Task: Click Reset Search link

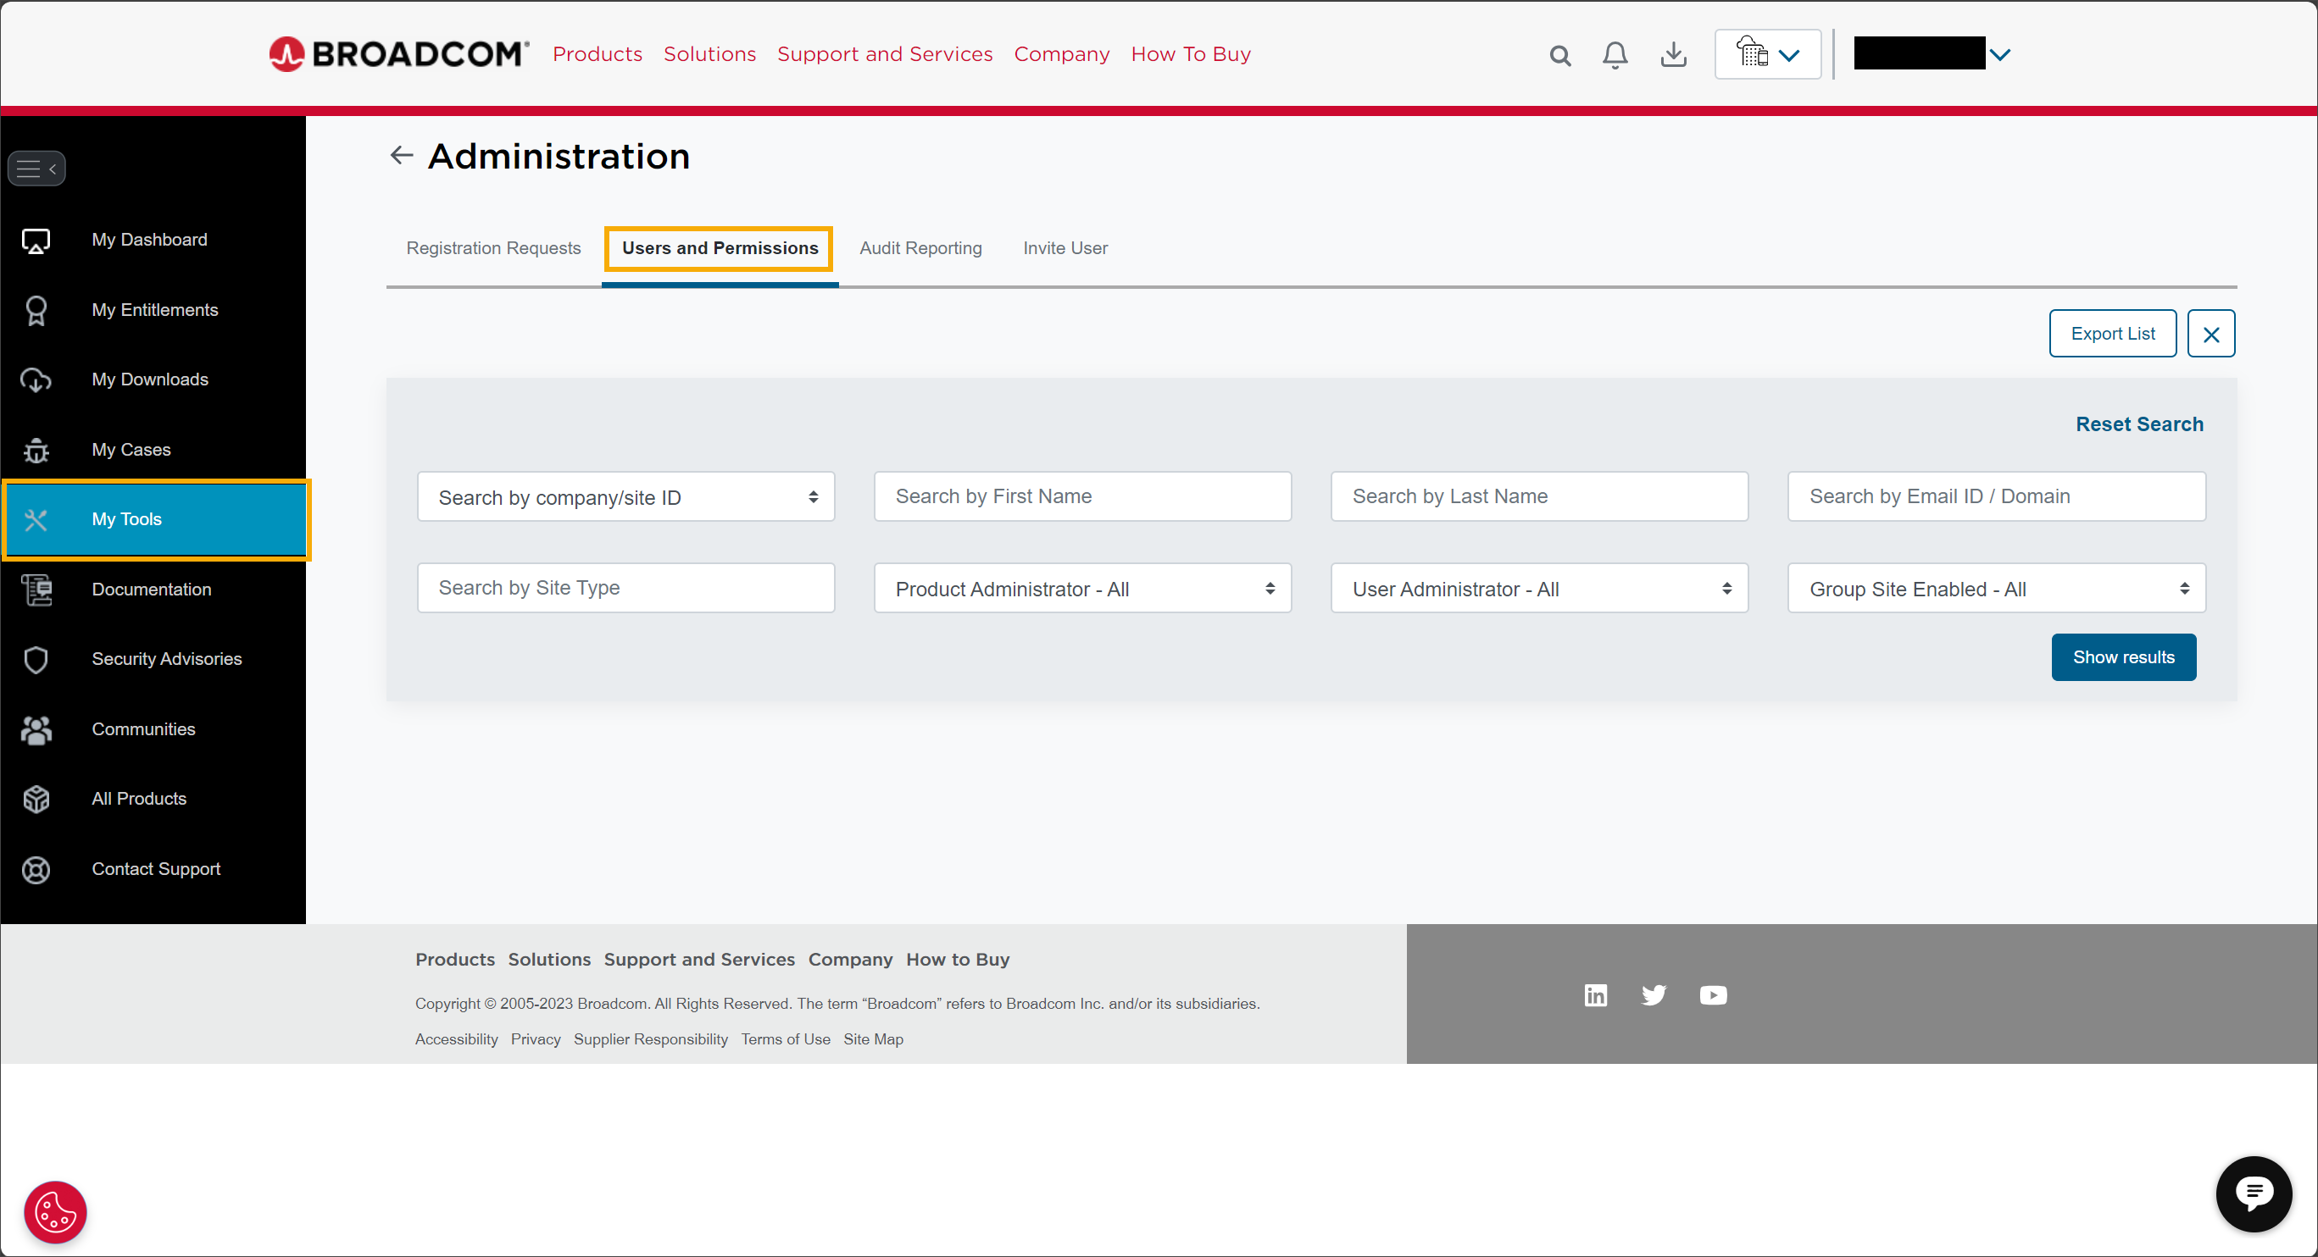Action: click(2139, 424)
